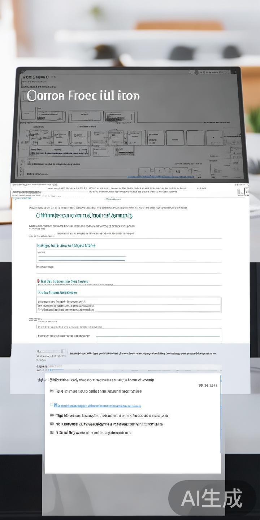Click the blue underlined input field line
This screenshot has height=520, width=260.
pos(82,259)
